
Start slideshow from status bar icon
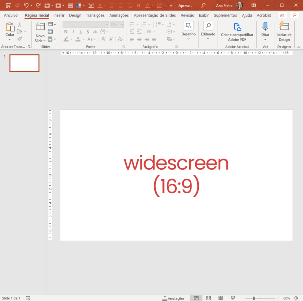pos(233,298)
